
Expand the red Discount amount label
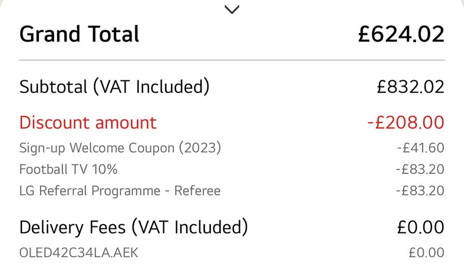click(88, 123)
